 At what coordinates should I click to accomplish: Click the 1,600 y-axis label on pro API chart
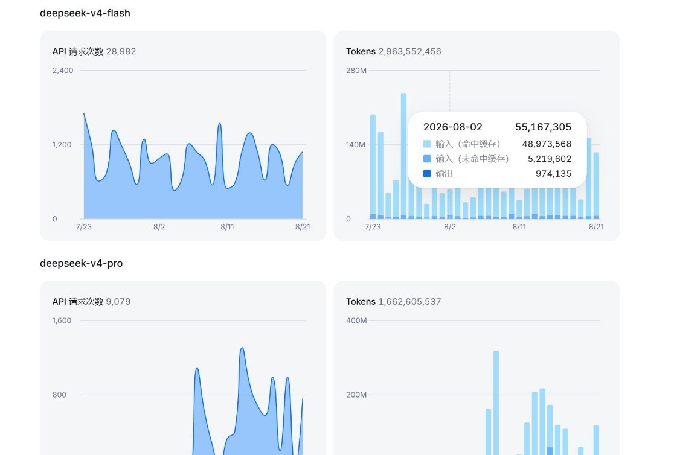point(62,320)
